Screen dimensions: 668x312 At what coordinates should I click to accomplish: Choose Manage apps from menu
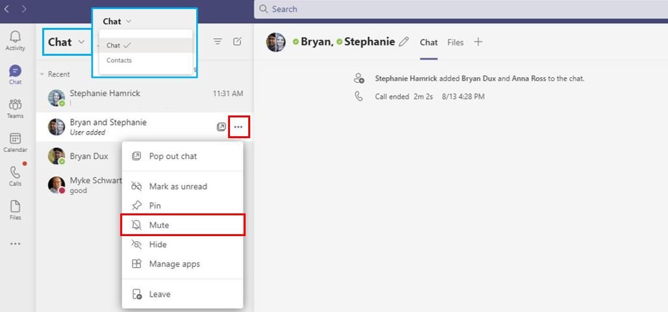click(x=183, y=264)
